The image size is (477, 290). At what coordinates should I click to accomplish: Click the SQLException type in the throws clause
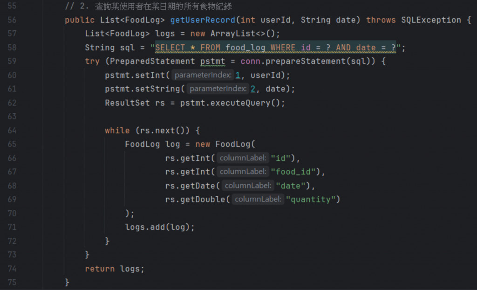[x=431, y=20]
